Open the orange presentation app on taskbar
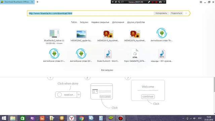Image resolution: width=215 pixels, height=121 pixels. (x=42, y=118)
